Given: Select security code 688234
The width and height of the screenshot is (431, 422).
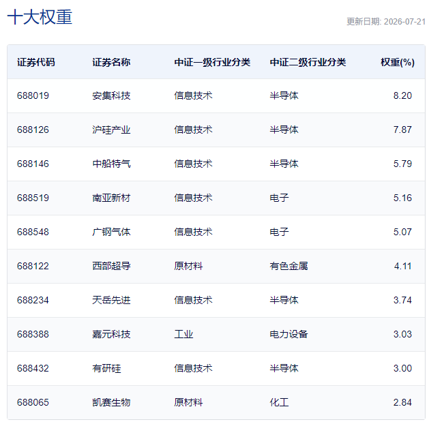Looking at the screenshot, I should [33, 300].
